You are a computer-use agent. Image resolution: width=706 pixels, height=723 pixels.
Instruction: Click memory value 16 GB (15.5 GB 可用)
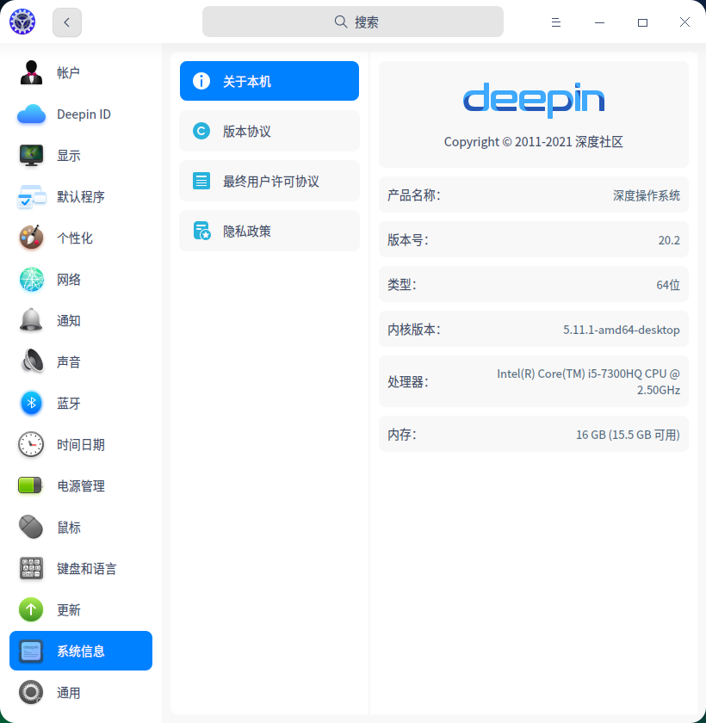[x=628, y=435]
